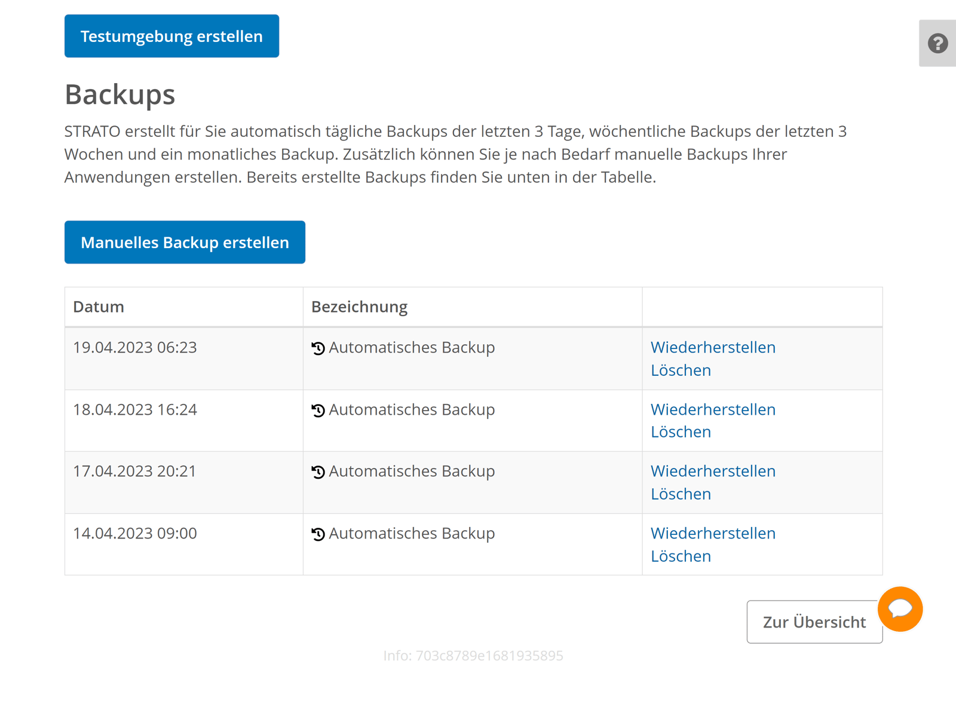Viewport: 956px width, 707px height.
Task: Click backup history icon for 17.04.2023
Action: pos(318,472)
